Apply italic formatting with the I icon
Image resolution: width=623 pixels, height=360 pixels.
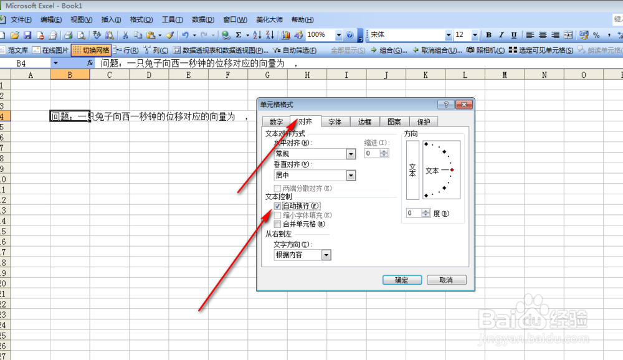(501, 35)
